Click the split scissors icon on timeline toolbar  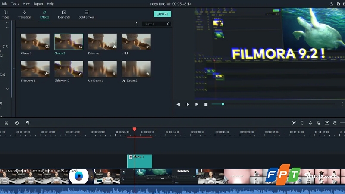(6, 123)
